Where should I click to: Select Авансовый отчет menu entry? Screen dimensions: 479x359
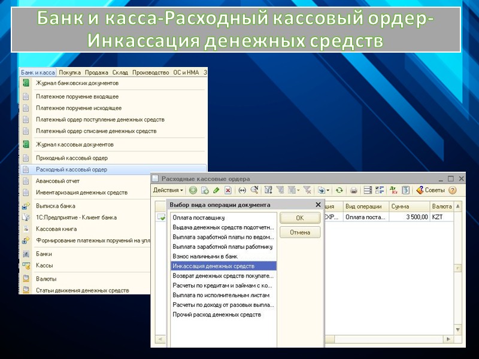click(x=86, y=181)
